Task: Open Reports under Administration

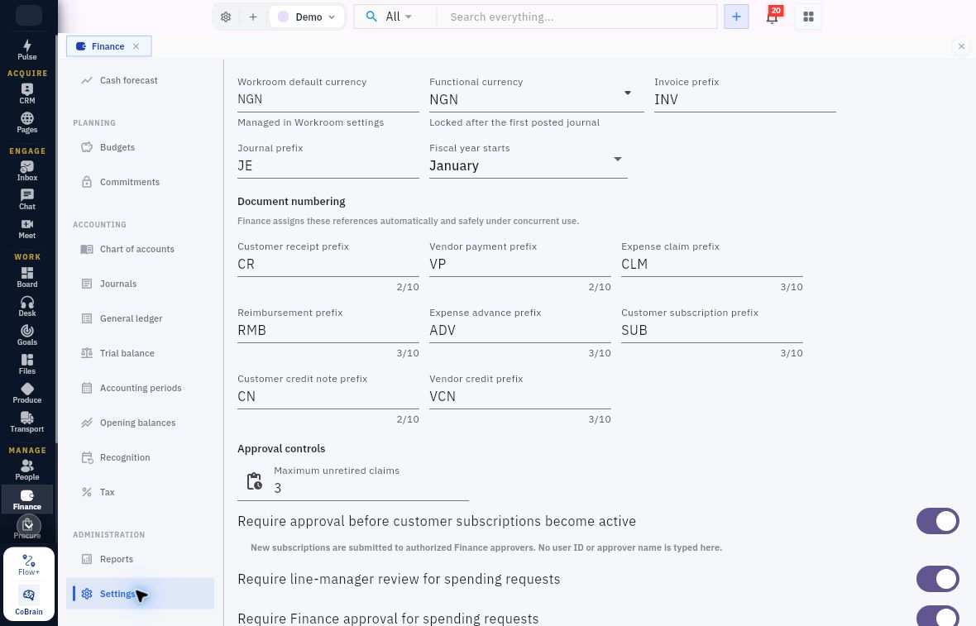Action: [140, 559]
